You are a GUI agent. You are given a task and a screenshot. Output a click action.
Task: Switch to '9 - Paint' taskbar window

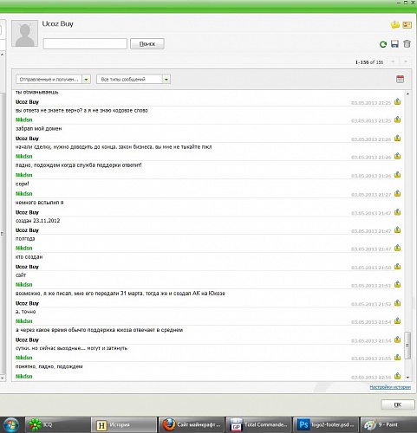pos(388,424)
